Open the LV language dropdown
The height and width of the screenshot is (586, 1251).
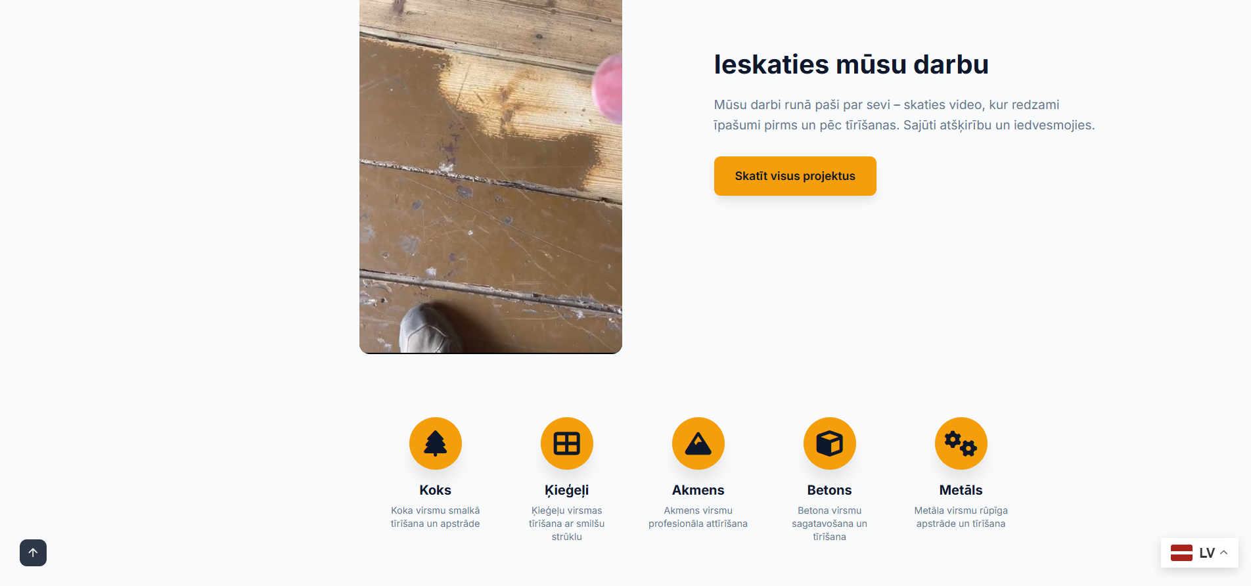click(x=1200, y=552)
